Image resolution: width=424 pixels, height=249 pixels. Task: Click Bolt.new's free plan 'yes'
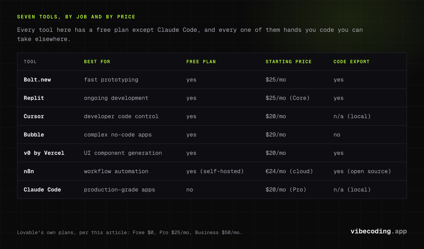tap(191, 80)
